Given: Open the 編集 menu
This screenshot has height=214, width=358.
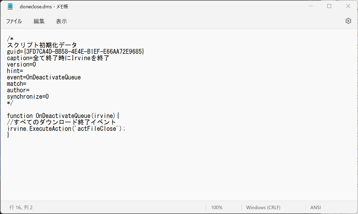Looking at the screenshot, I should (x=39, y=21).
